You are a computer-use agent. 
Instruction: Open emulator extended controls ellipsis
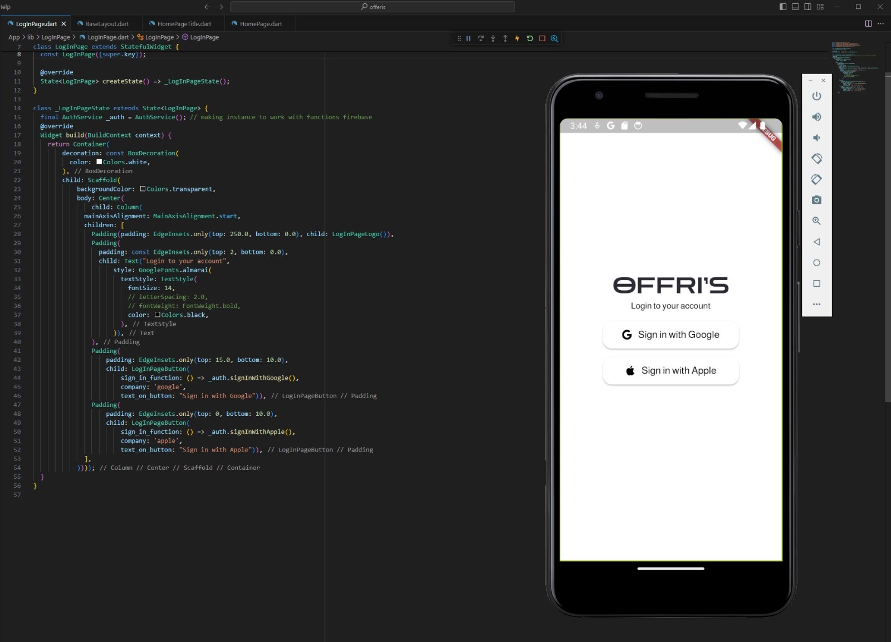pyautogui.click(x=816, y=304)
